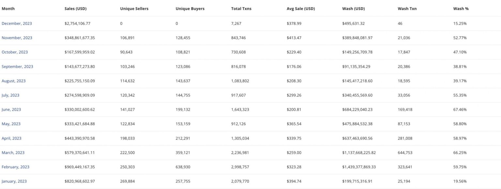
Task: Click the Unique Buyers column header
Action: [190, 8]
